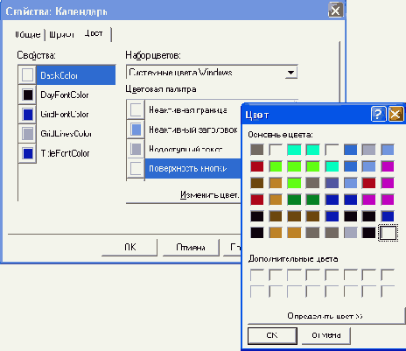Click the Определить цвет button
Screen dimensions: 406x351
(x=325, y=316)
